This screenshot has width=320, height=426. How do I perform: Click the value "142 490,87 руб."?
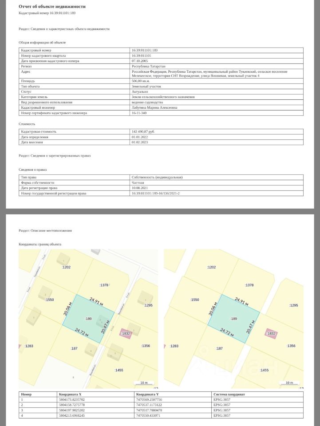(x=143, y=131)
